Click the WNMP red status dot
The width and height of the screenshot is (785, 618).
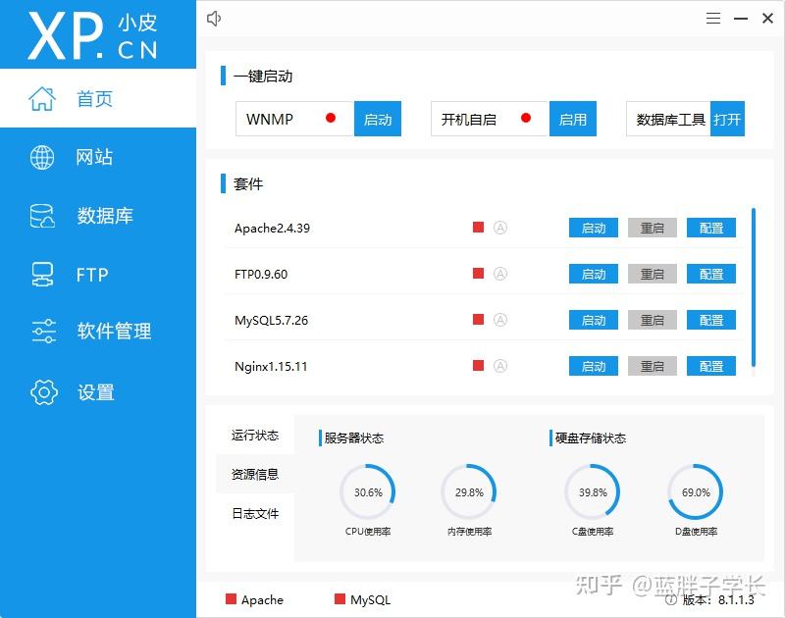tap(331, 118)
